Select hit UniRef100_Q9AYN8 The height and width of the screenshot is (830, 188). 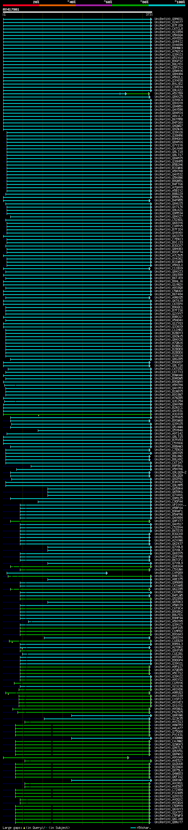[168, 404]
